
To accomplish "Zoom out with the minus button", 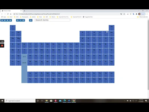I will tap(20, 20).
